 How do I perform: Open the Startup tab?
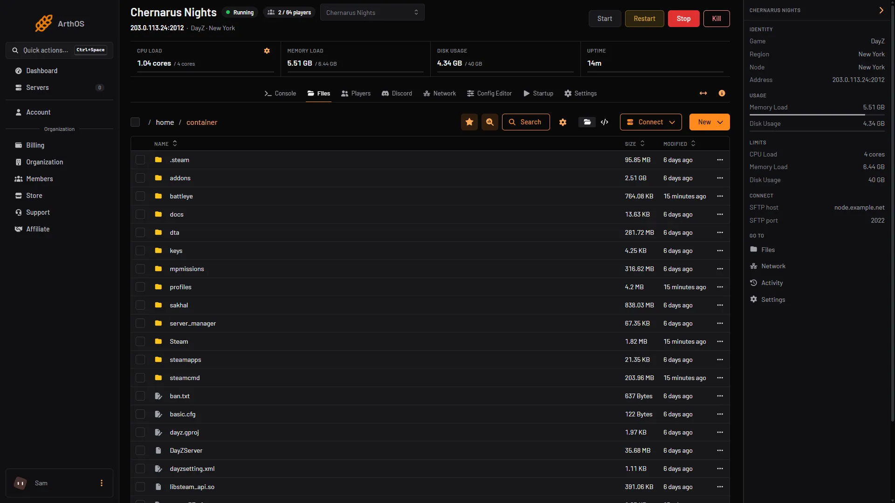538,93
